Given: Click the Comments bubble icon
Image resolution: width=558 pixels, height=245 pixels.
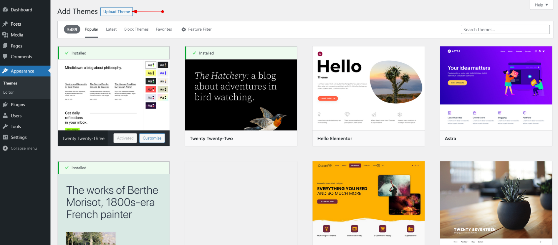Looking at the screenshot, I should [x=5, y=57].
